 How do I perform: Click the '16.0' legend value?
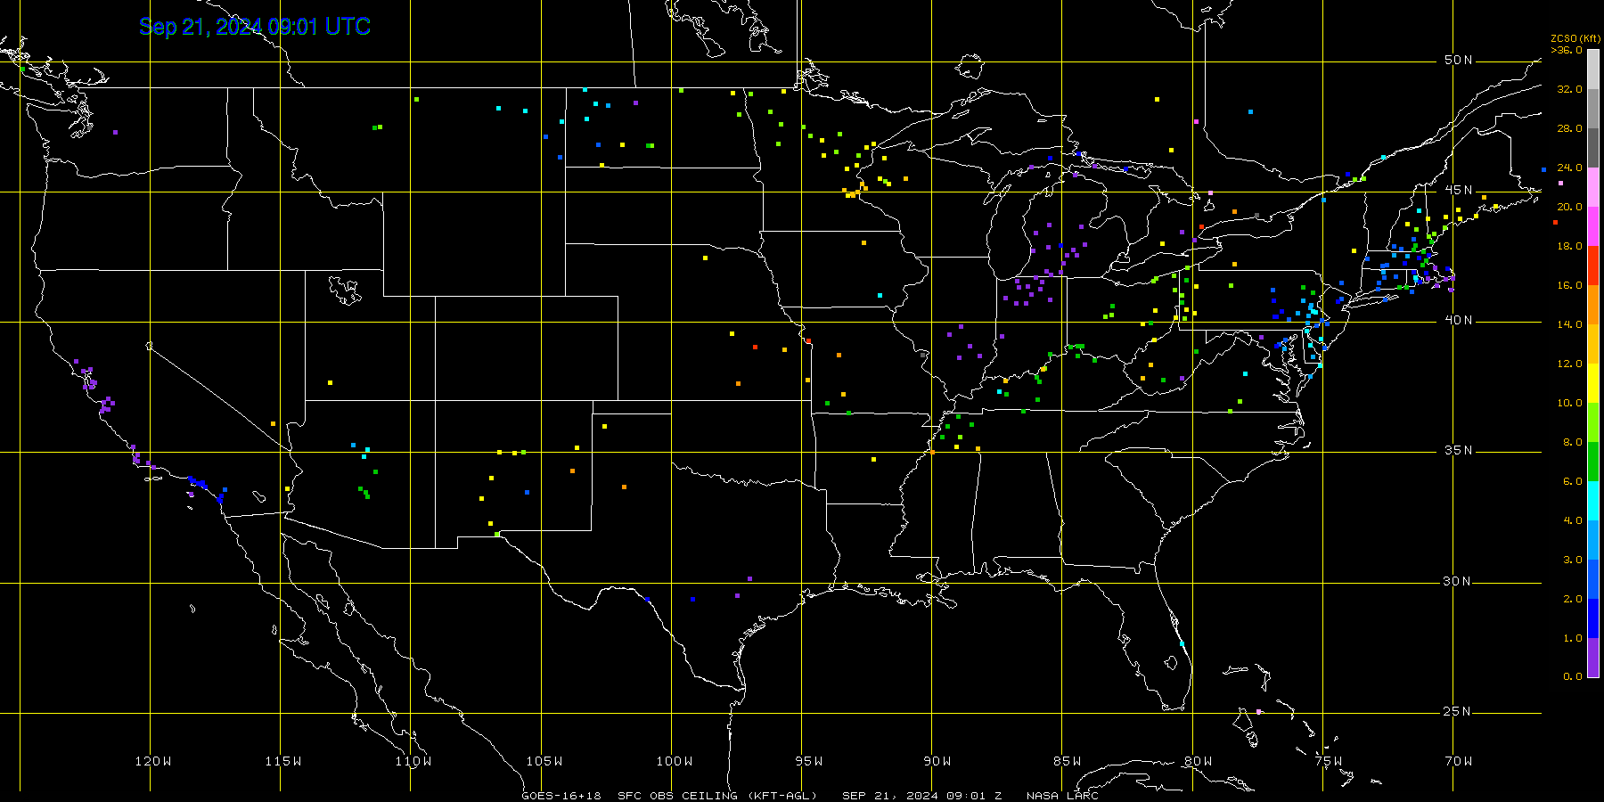pyautogui.click(x=1570, y=285)
